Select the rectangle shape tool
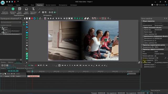 [27, 33]
